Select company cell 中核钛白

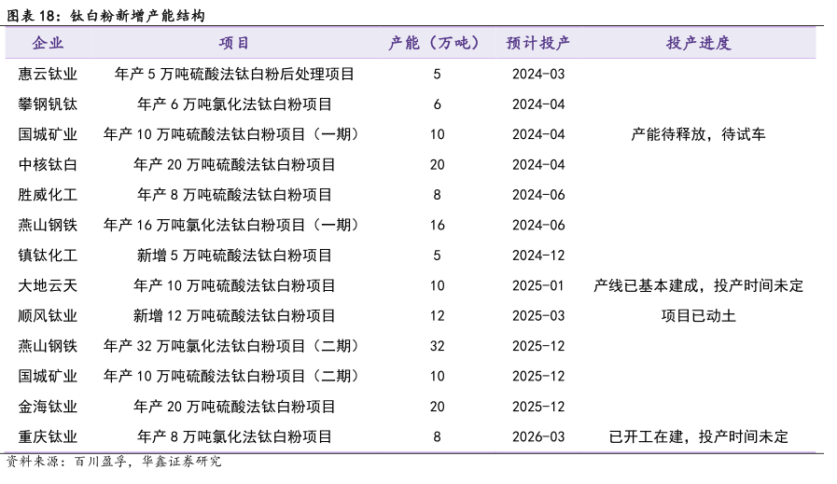click(x=48, y=164)
